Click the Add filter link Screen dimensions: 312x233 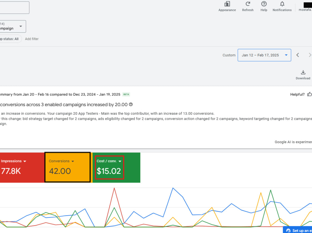(x=32, y=39)
